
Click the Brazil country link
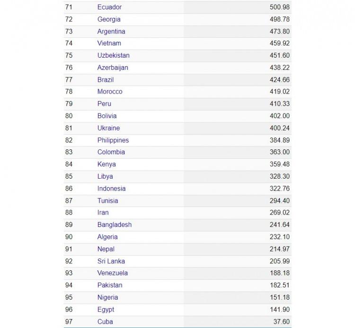[x=106, y=80]
